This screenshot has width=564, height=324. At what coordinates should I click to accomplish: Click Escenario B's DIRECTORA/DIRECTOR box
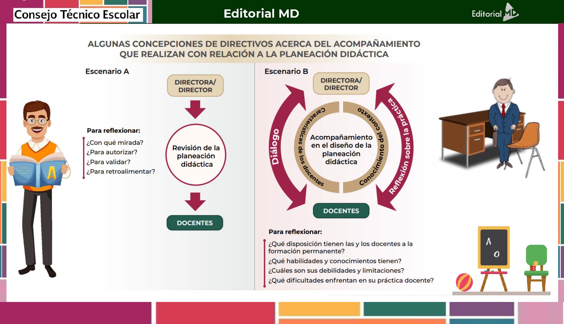(x=341, y=84)
